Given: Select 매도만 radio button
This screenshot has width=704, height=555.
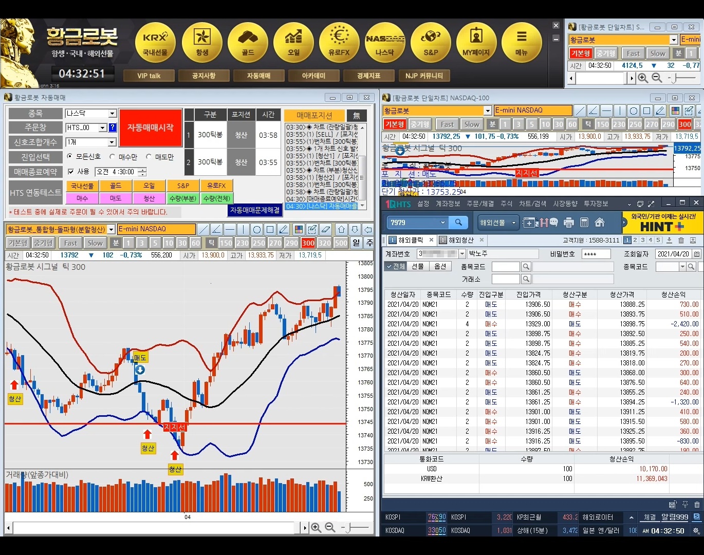Looking at the screenshot, I should (149, 156).
